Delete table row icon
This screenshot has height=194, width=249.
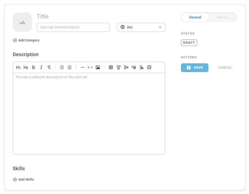pos(134,67)
